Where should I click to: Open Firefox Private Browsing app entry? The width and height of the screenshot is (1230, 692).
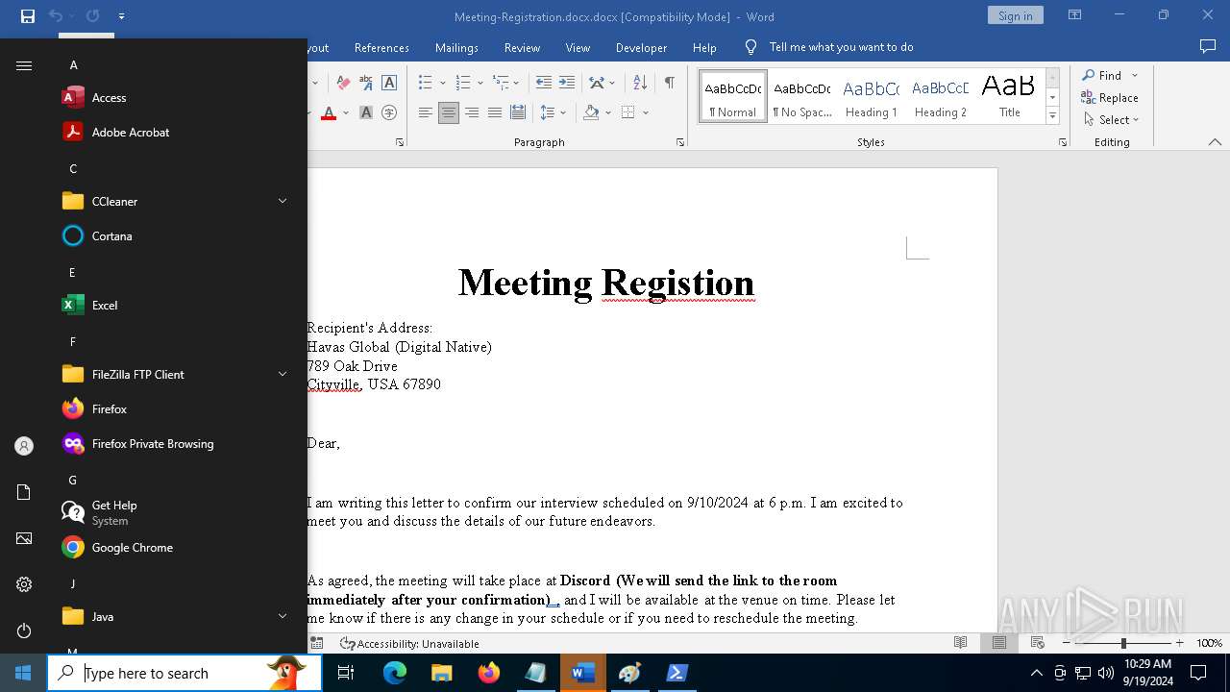[x=173, y=443]
